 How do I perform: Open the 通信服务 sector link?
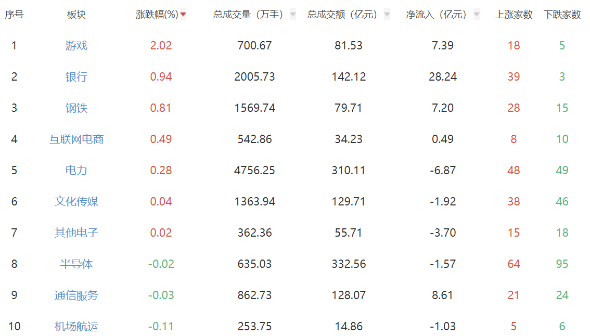[x=76, y=295]
